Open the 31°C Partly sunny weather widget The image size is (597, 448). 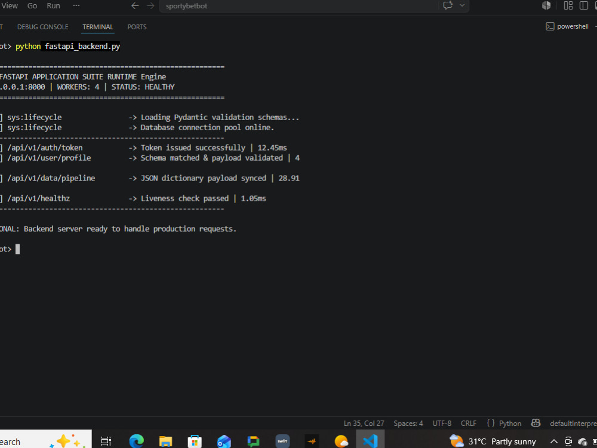click(x=493, y=441)
